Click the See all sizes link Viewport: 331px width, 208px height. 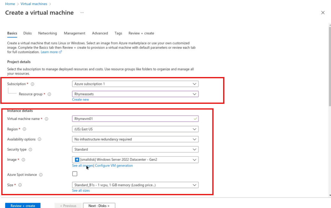[81, 190]
